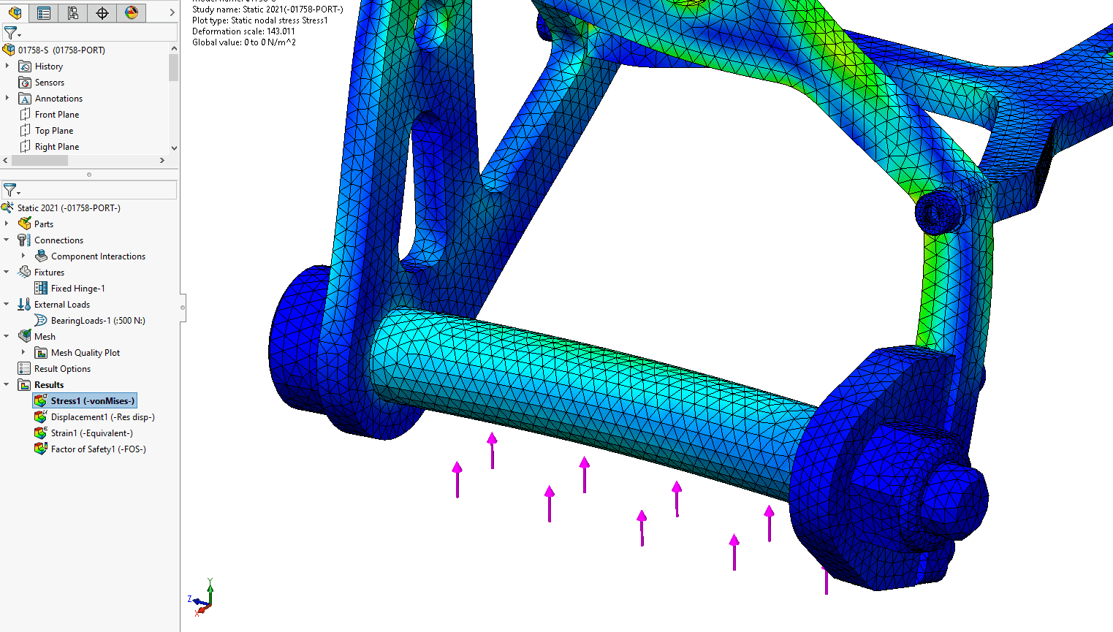The height and width of the screenshot is (632, 1113).
Task: Click the History folder icon
Action: 25,66
